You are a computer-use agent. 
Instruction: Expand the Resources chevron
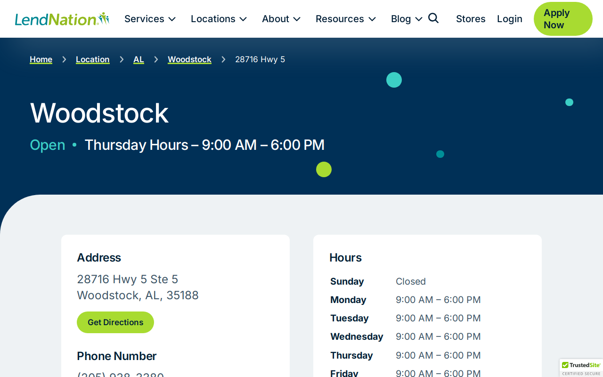click(x=372, y=19)
